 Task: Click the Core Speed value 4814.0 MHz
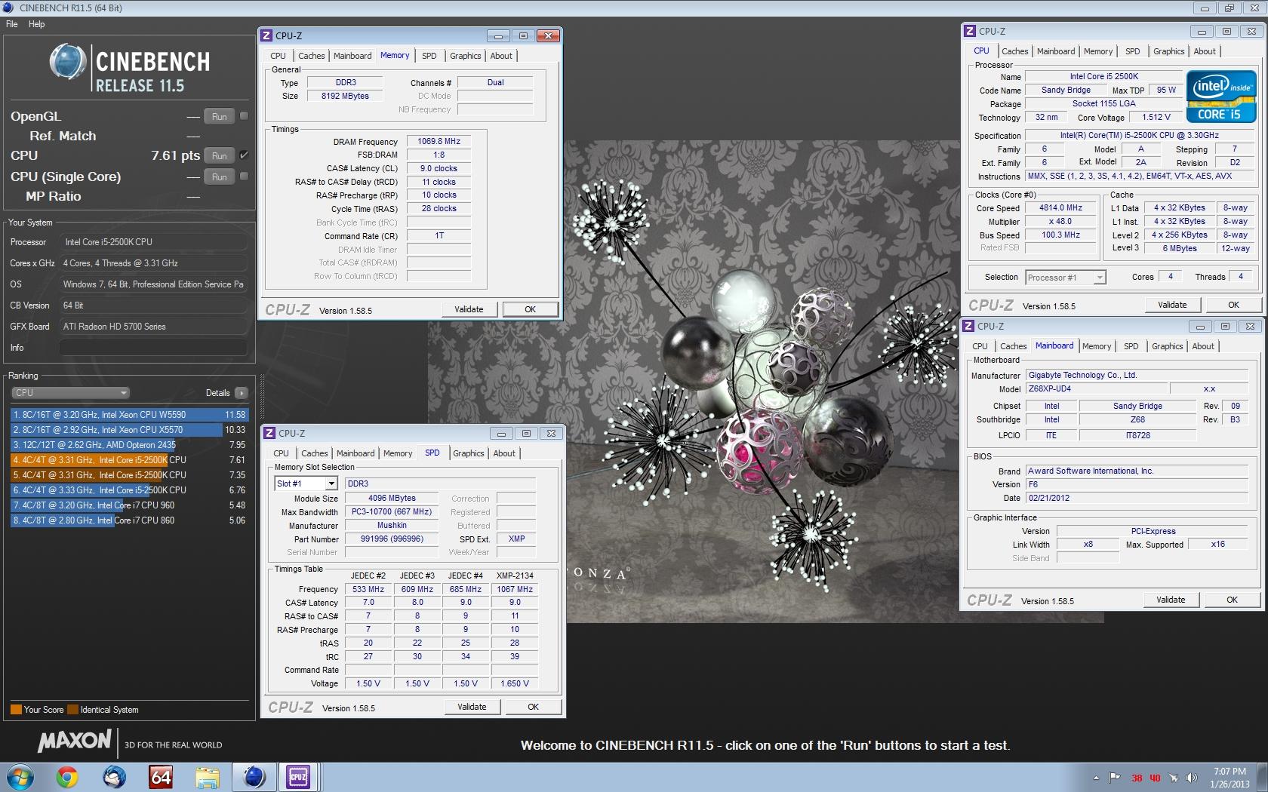(1060, 207)
